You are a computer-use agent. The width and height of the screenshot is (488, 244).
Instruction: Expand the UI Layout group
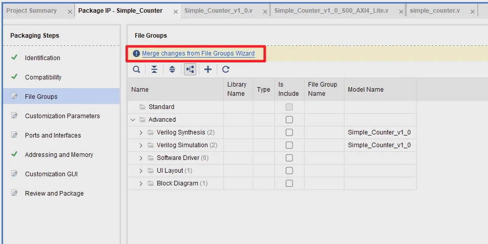(x=141, y=171)
